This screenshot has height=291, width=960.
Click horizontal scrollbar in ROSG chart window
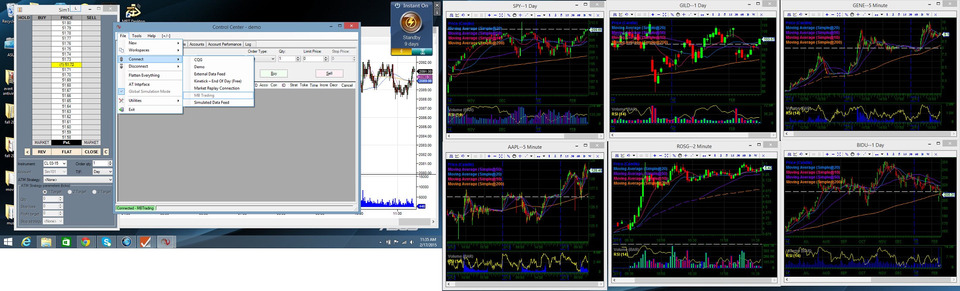(x=695, y=280)
